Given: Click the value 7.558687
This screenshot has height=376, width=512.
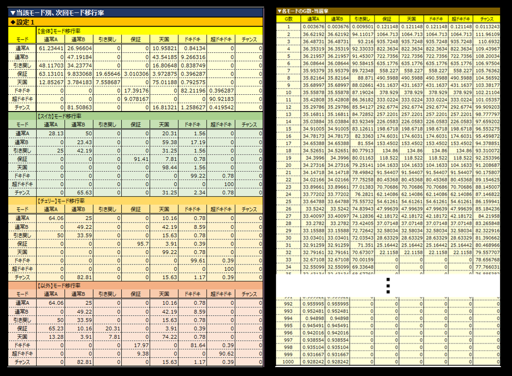Looking at the screenshot, I should (107, 82).
